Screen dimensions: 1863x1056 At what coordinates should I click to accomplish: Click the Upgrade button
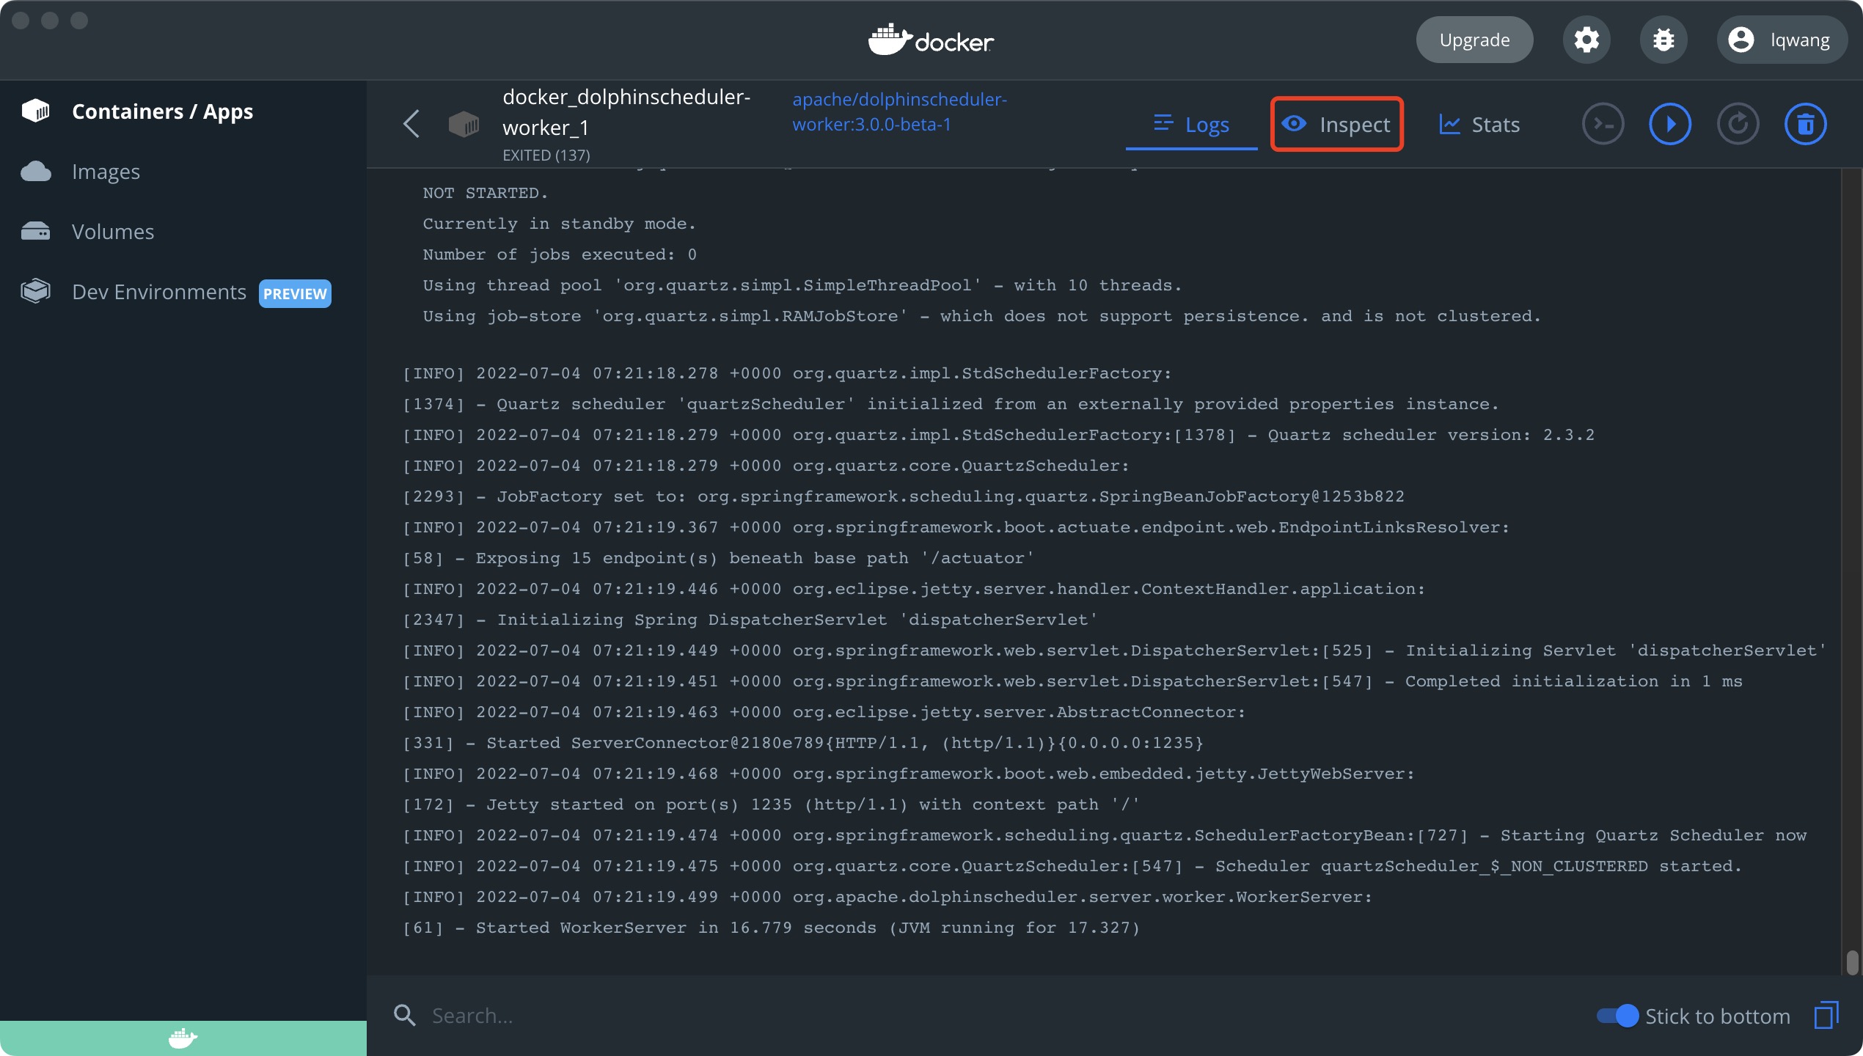(1474, 40)
